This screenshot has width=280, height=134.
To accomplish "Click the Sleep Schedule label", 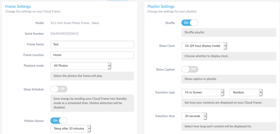I will (x=34, y=89).
